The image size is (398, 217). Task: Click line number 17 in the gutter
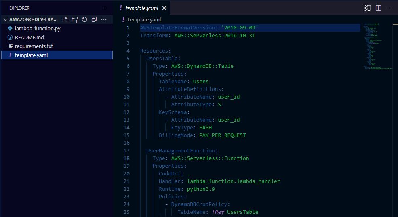pos(126,150)
